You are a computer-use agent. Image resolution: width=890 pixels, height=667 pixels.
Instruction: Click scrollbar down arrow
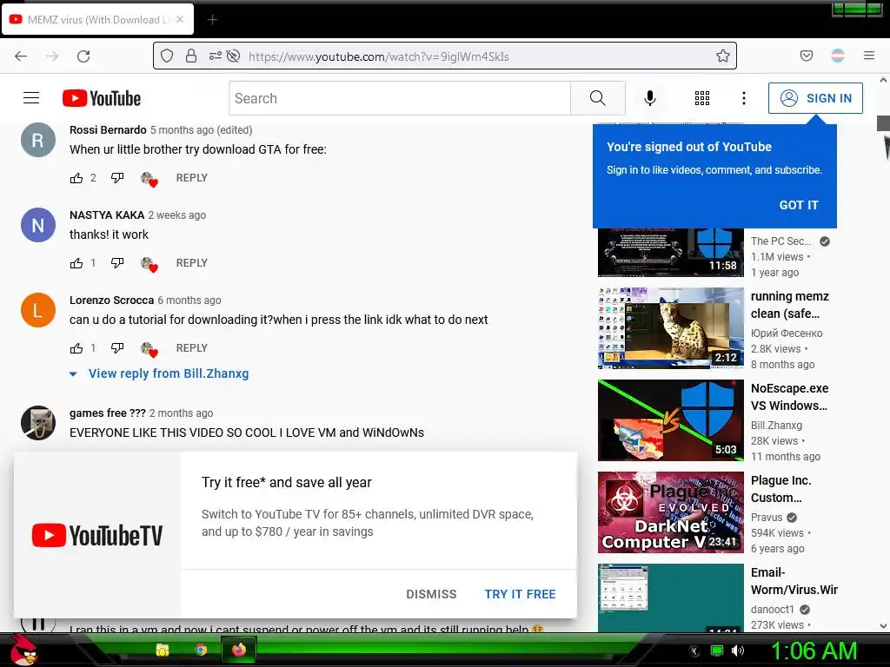(883, 626)
